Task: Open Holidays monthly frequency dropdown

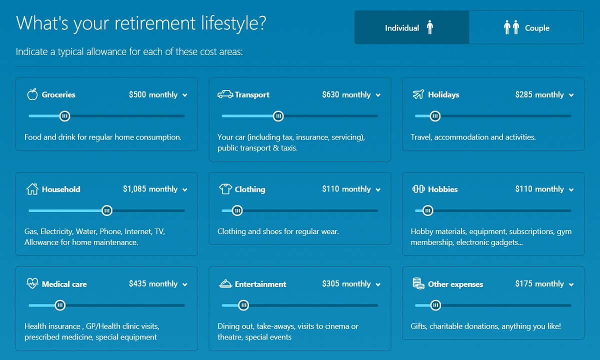Action: (x=571, y=95)
